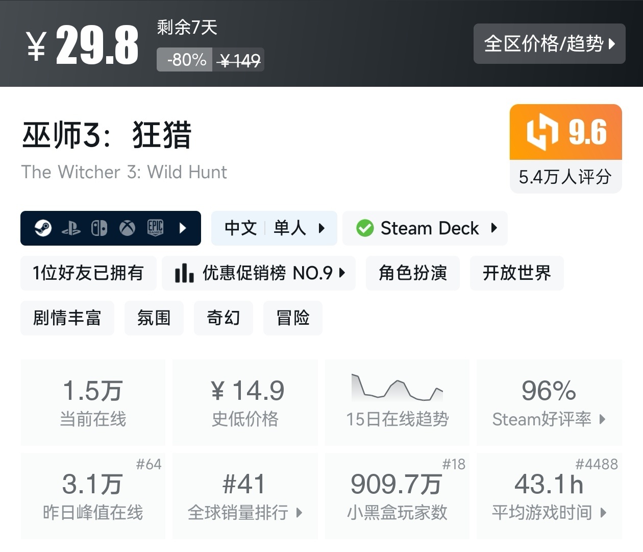The height and width of the screenshot is (552, 643).
Task: Tap The Witcher 3: Wild Hunt subtitle
Action: click(124, 172)
